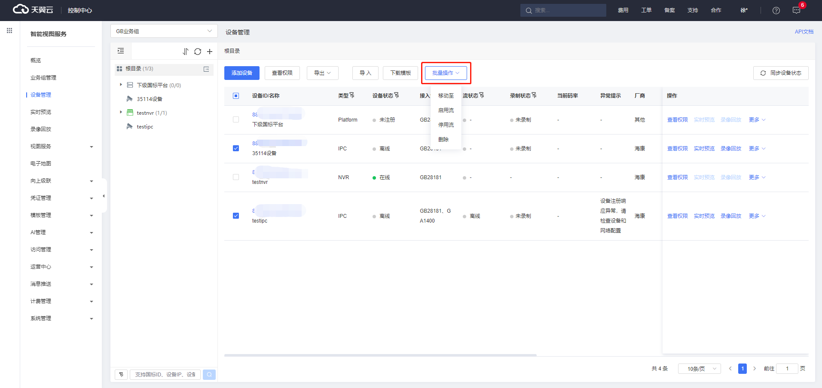Click the refresh icon in device tree toolbar

click(x=198, y=52)
